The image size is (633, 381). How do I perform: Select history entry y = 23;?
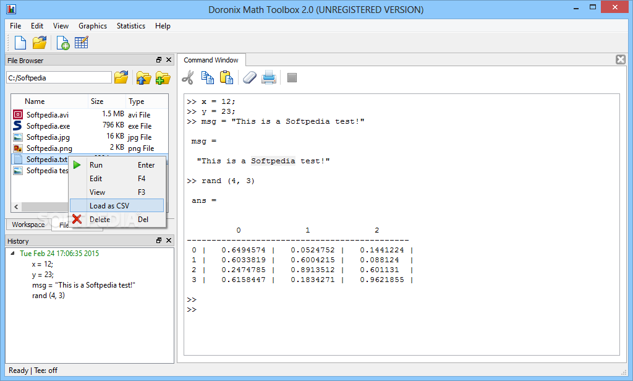(x=43, y=275)
